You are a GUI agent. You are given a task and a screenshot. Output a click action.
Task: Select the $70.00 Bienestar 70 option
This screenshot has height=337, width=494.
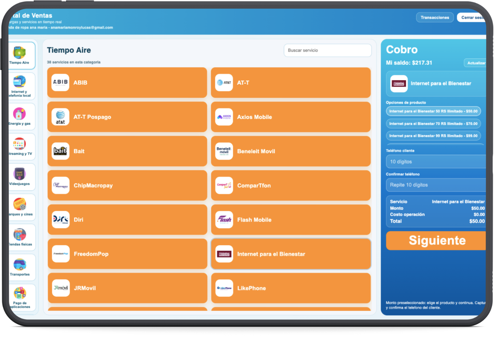(433, 123)
